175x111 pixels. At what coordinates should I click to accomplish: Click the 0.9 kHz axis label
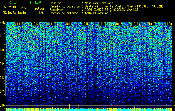(3, 64)
